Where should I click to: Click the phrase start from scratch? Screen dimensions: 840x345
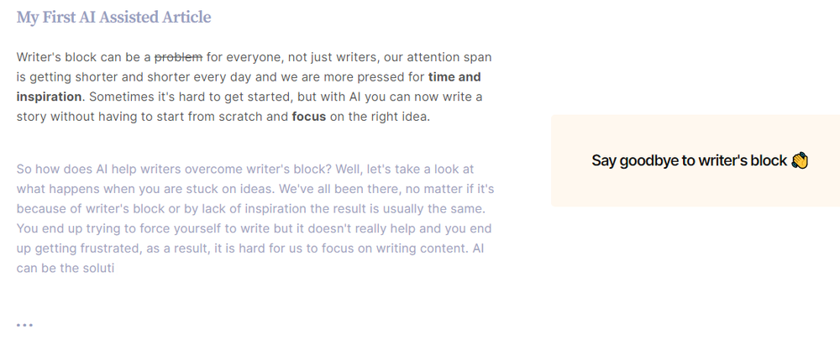pyautogui.click(x=211, y=116)
